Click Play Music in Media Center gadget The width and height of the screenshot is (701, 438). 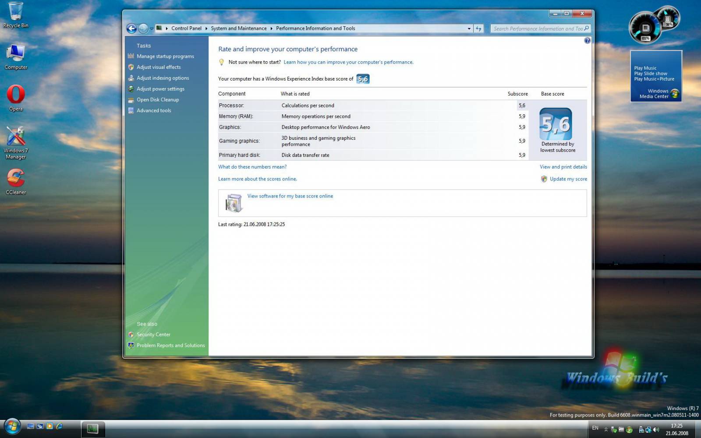[x=645, y=68]
